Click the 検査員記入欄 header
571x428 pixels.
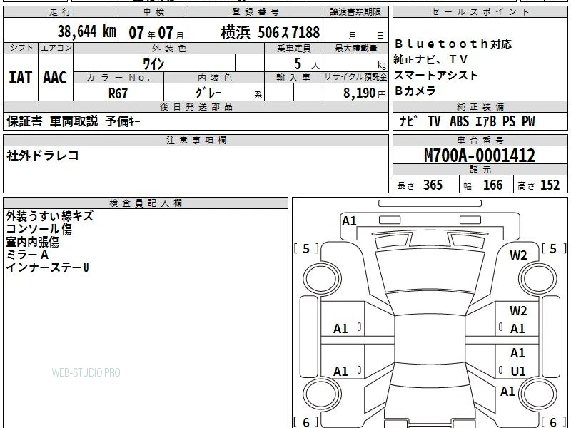click(146, 203)
